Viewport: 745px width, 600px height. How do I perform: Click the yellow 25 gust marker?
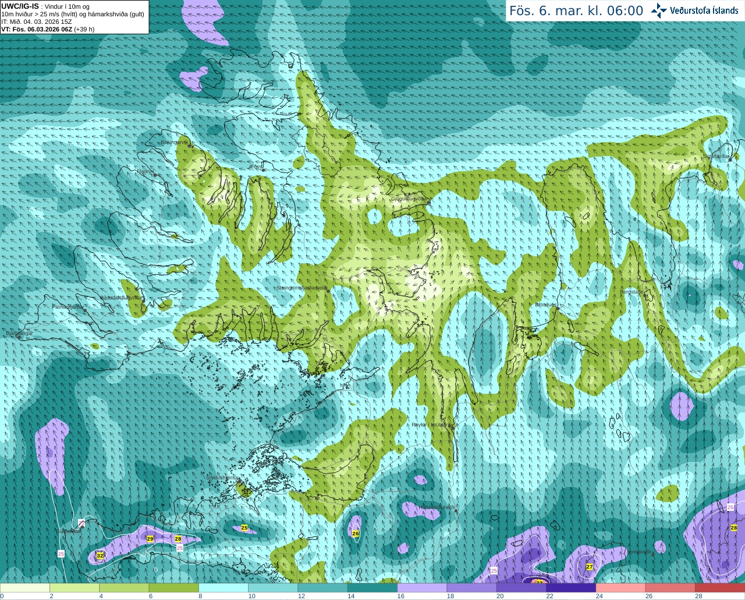coord(244,528)
